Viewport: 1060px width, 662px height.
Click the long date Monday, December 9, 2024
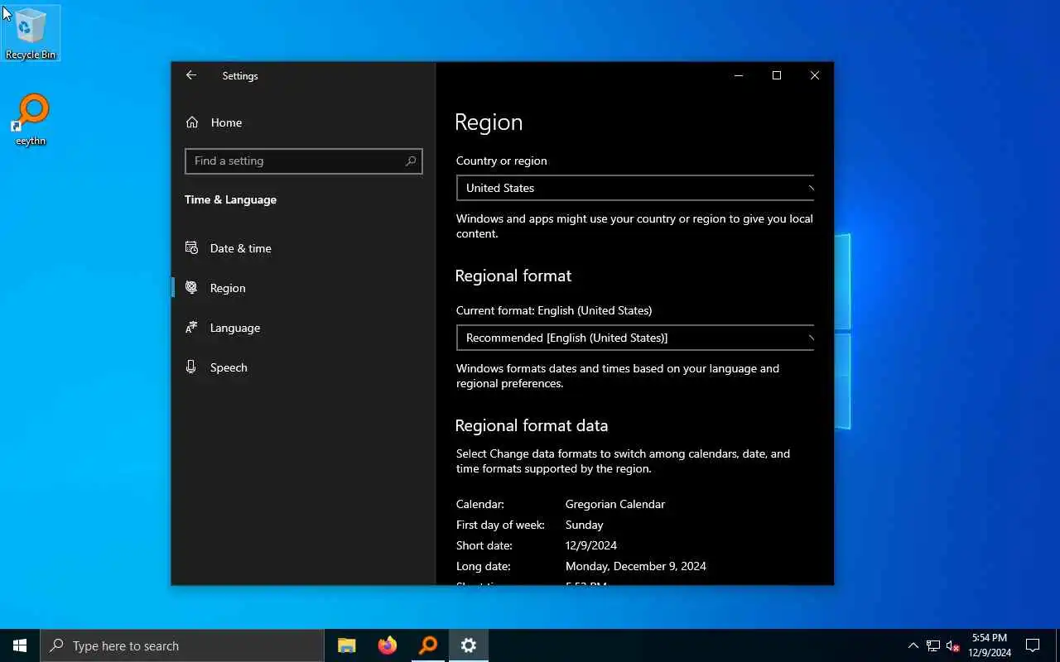pyautogui.click(x=636, y=566)
